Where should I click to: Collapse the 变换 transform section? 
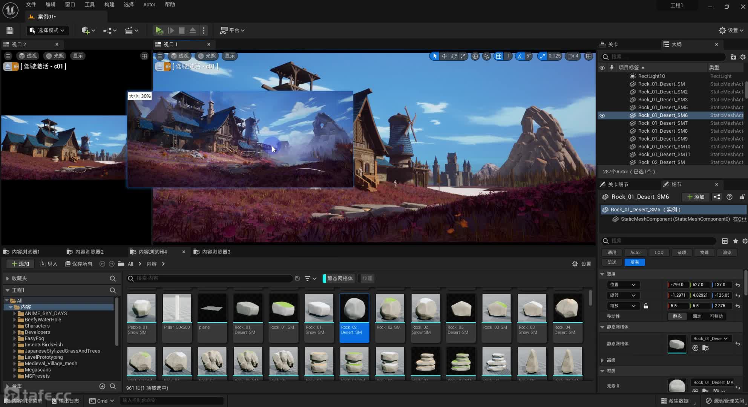(x=602, y=274)
